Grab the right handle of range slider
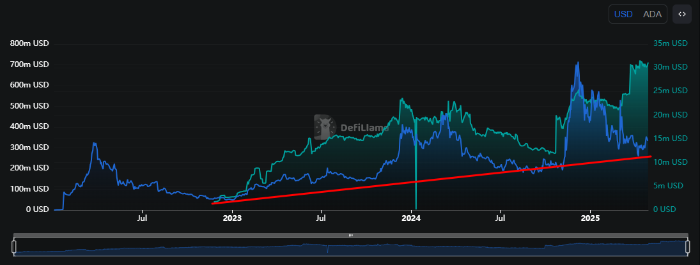 pos(688,246)
